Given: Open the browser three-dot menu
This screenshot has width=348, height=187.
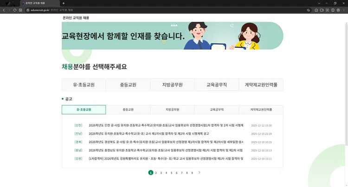Looking at the screenshot, I should (x=344, y=10).
